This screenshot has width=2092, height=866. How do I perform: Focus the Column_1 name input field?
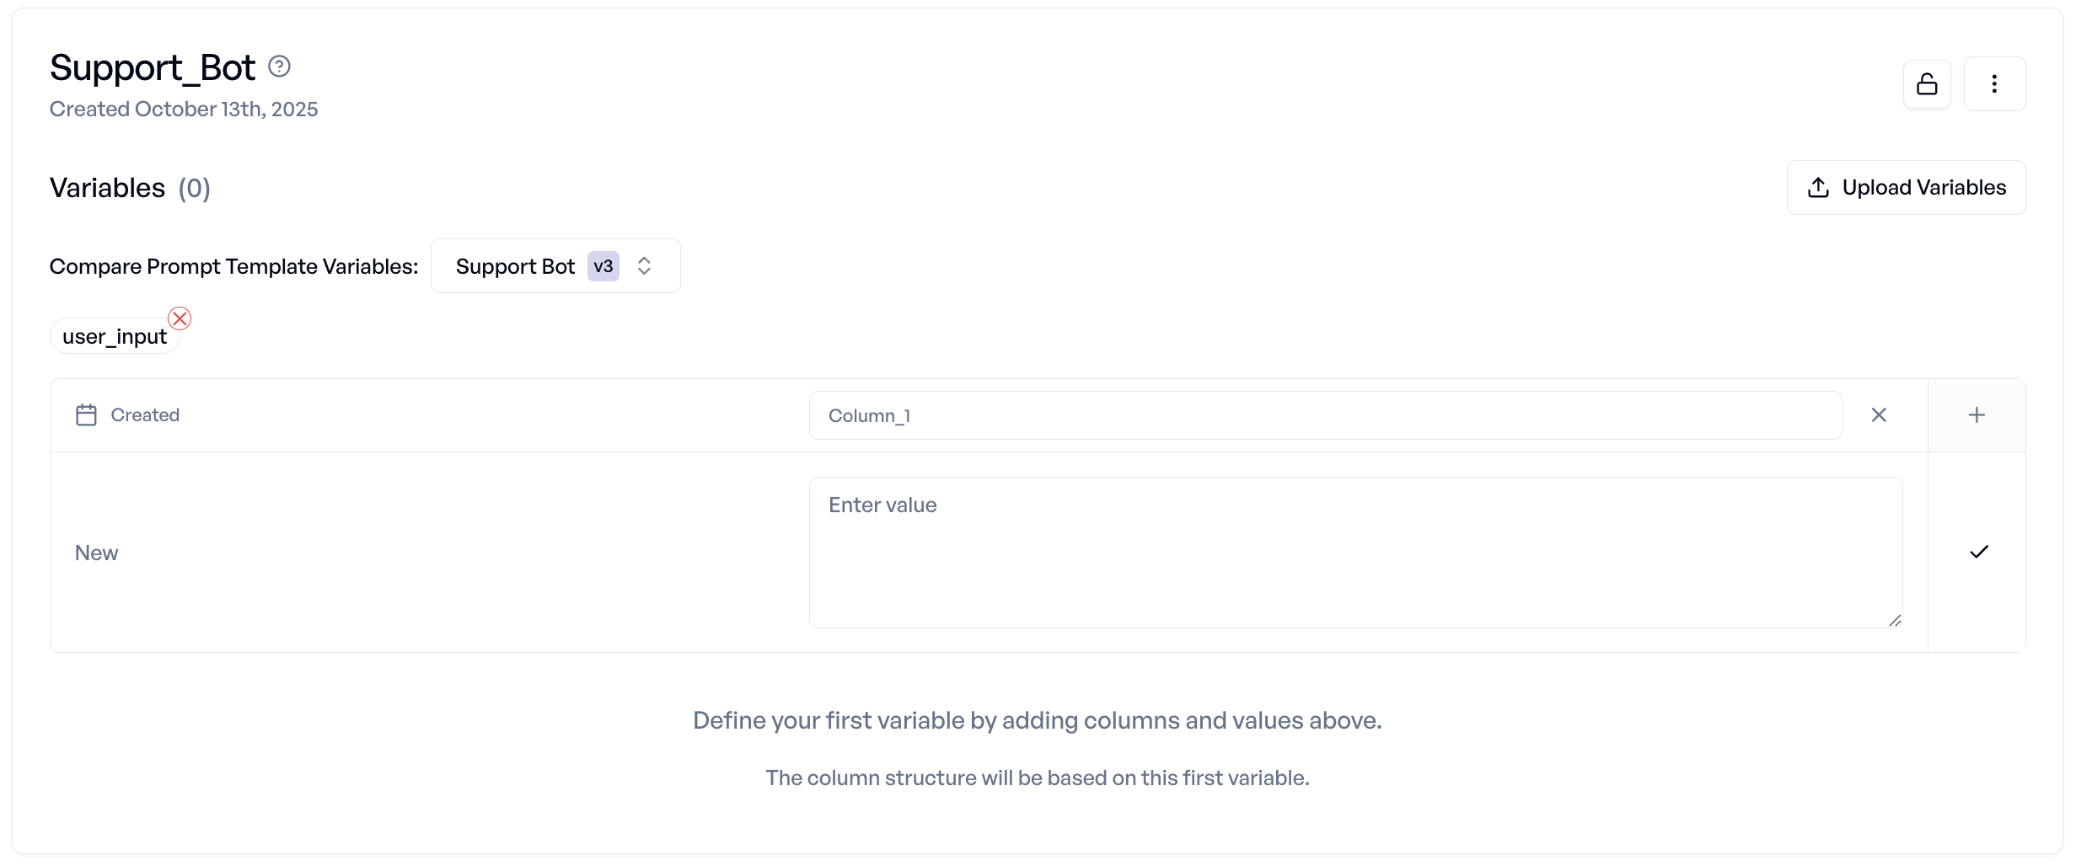coord(1324,415)
